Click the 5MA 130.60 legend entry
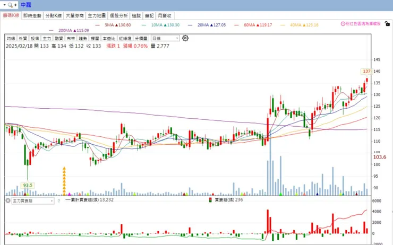393x245 pixels. pos(113,25)
